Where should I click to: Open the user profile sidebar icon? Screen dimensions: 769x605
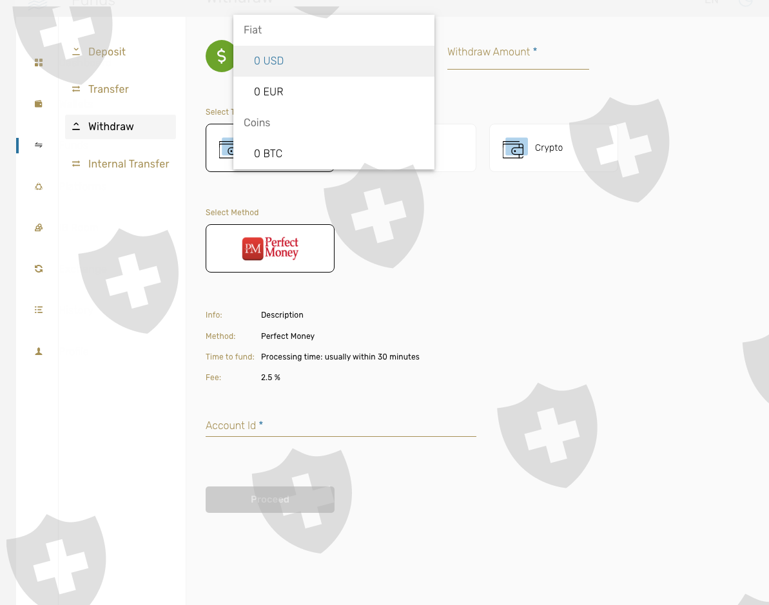coord(38,351)
